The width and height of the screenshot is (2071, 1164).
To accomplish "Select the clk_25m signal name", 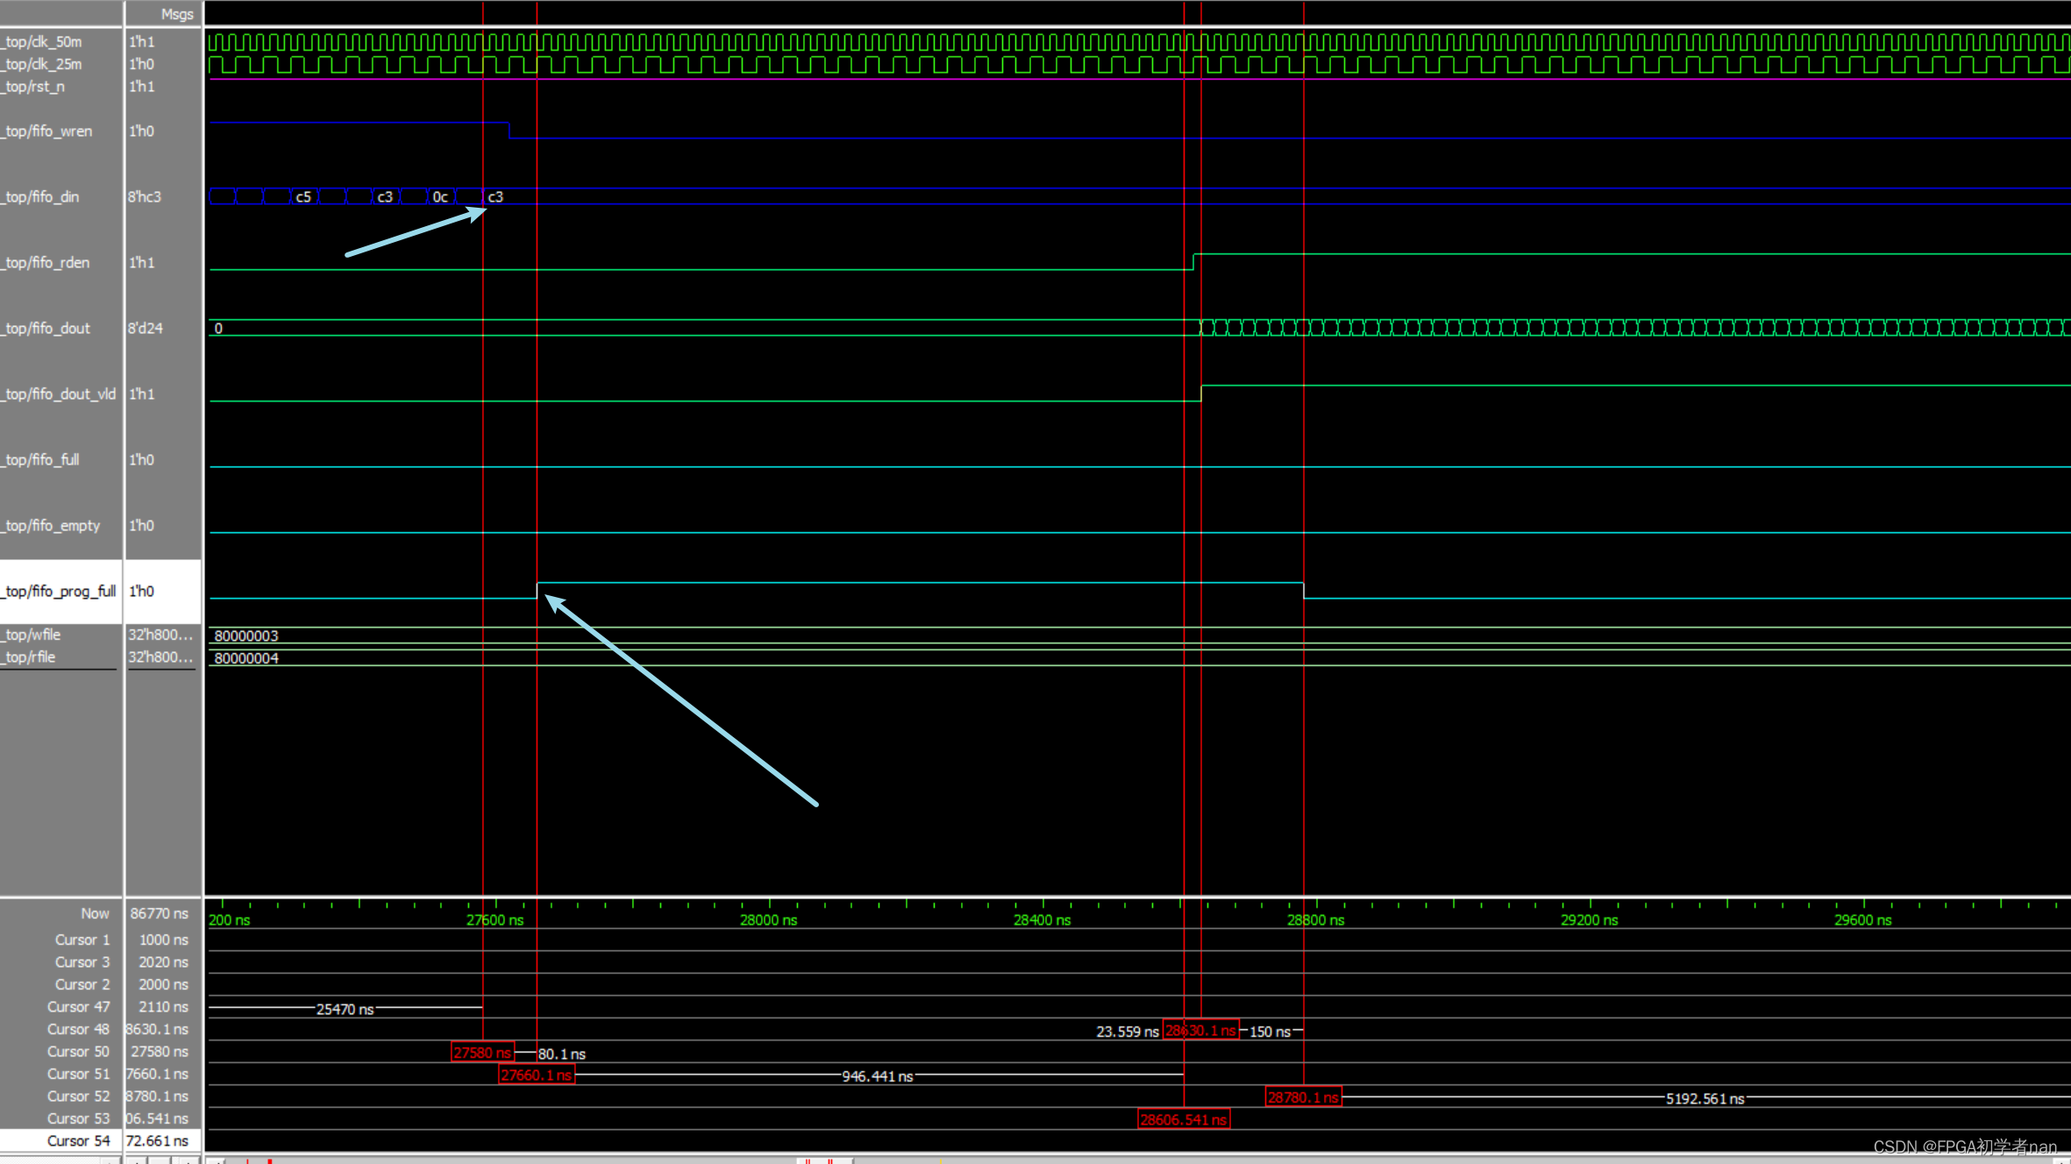I will click(42, 64).
